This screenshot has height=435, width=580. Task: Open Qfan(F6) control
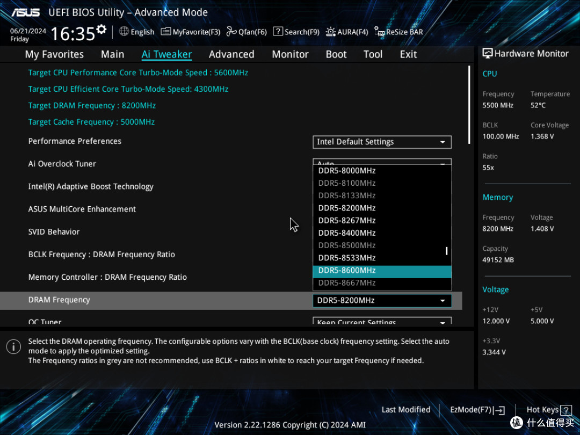(x=252, y=32)
